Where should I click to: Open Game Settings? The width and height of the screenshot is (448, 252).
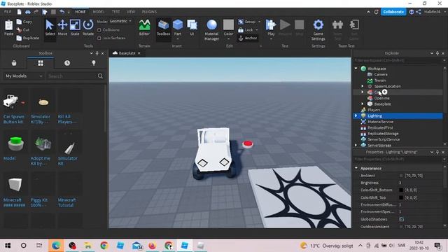(x=318, y=29)
